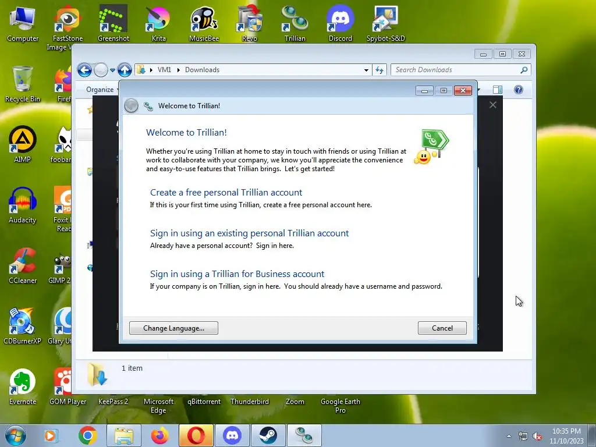Toggle the Explorer preview pane icon

click(497, 90)
